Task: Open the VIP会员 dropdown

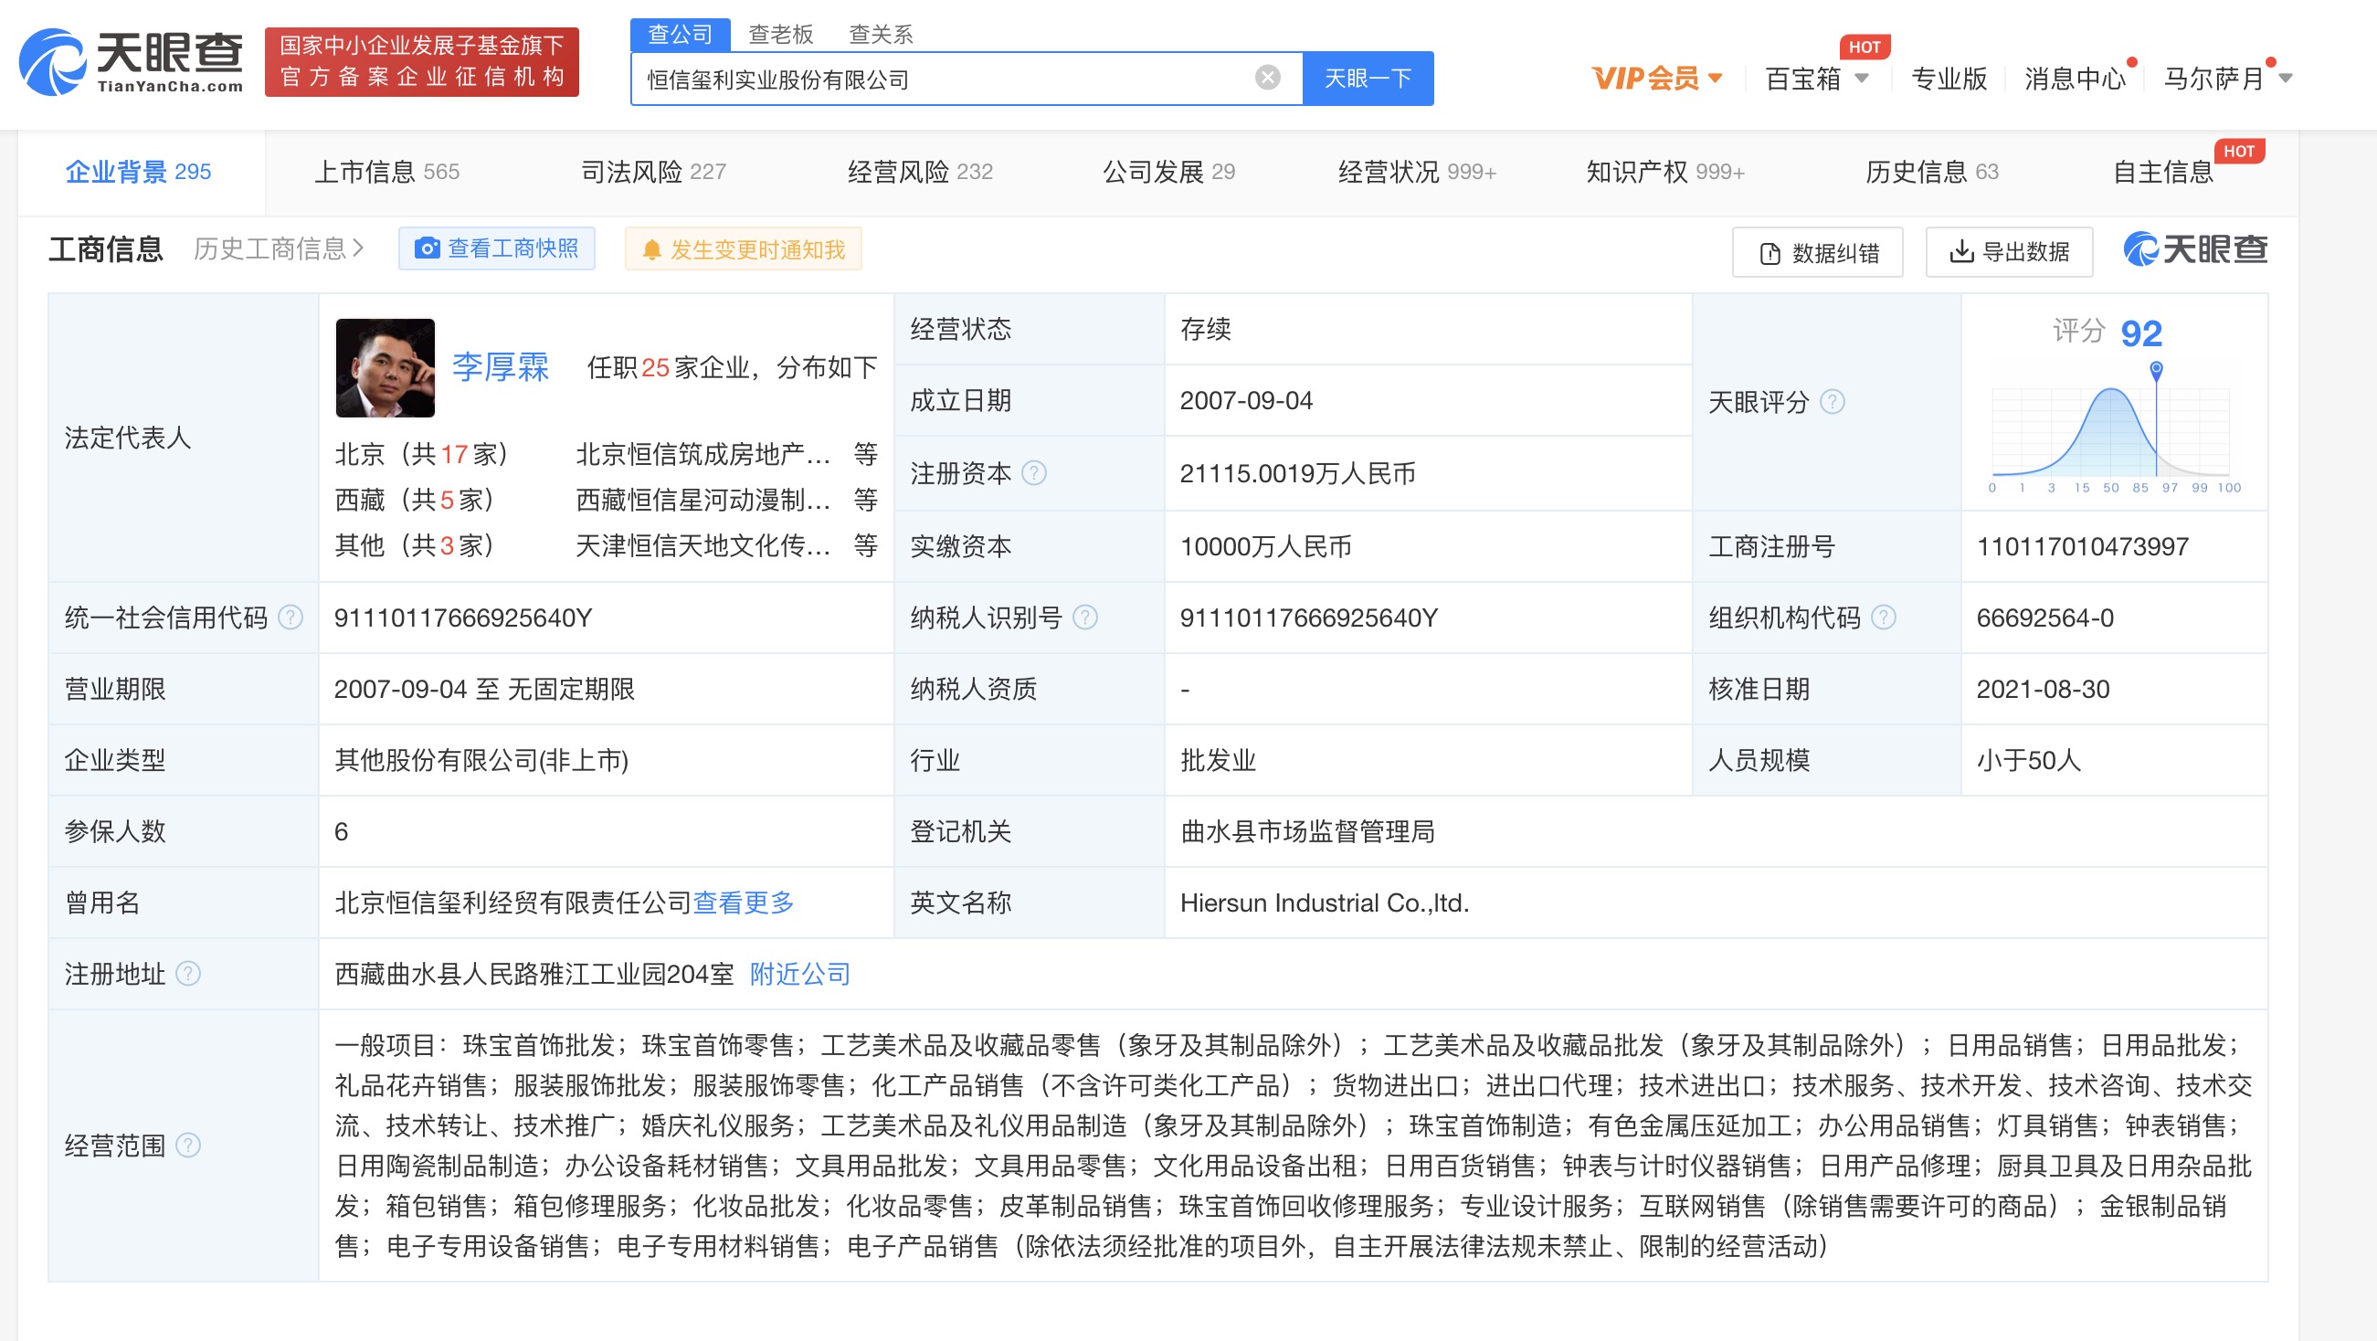Action: point(1657,79)
